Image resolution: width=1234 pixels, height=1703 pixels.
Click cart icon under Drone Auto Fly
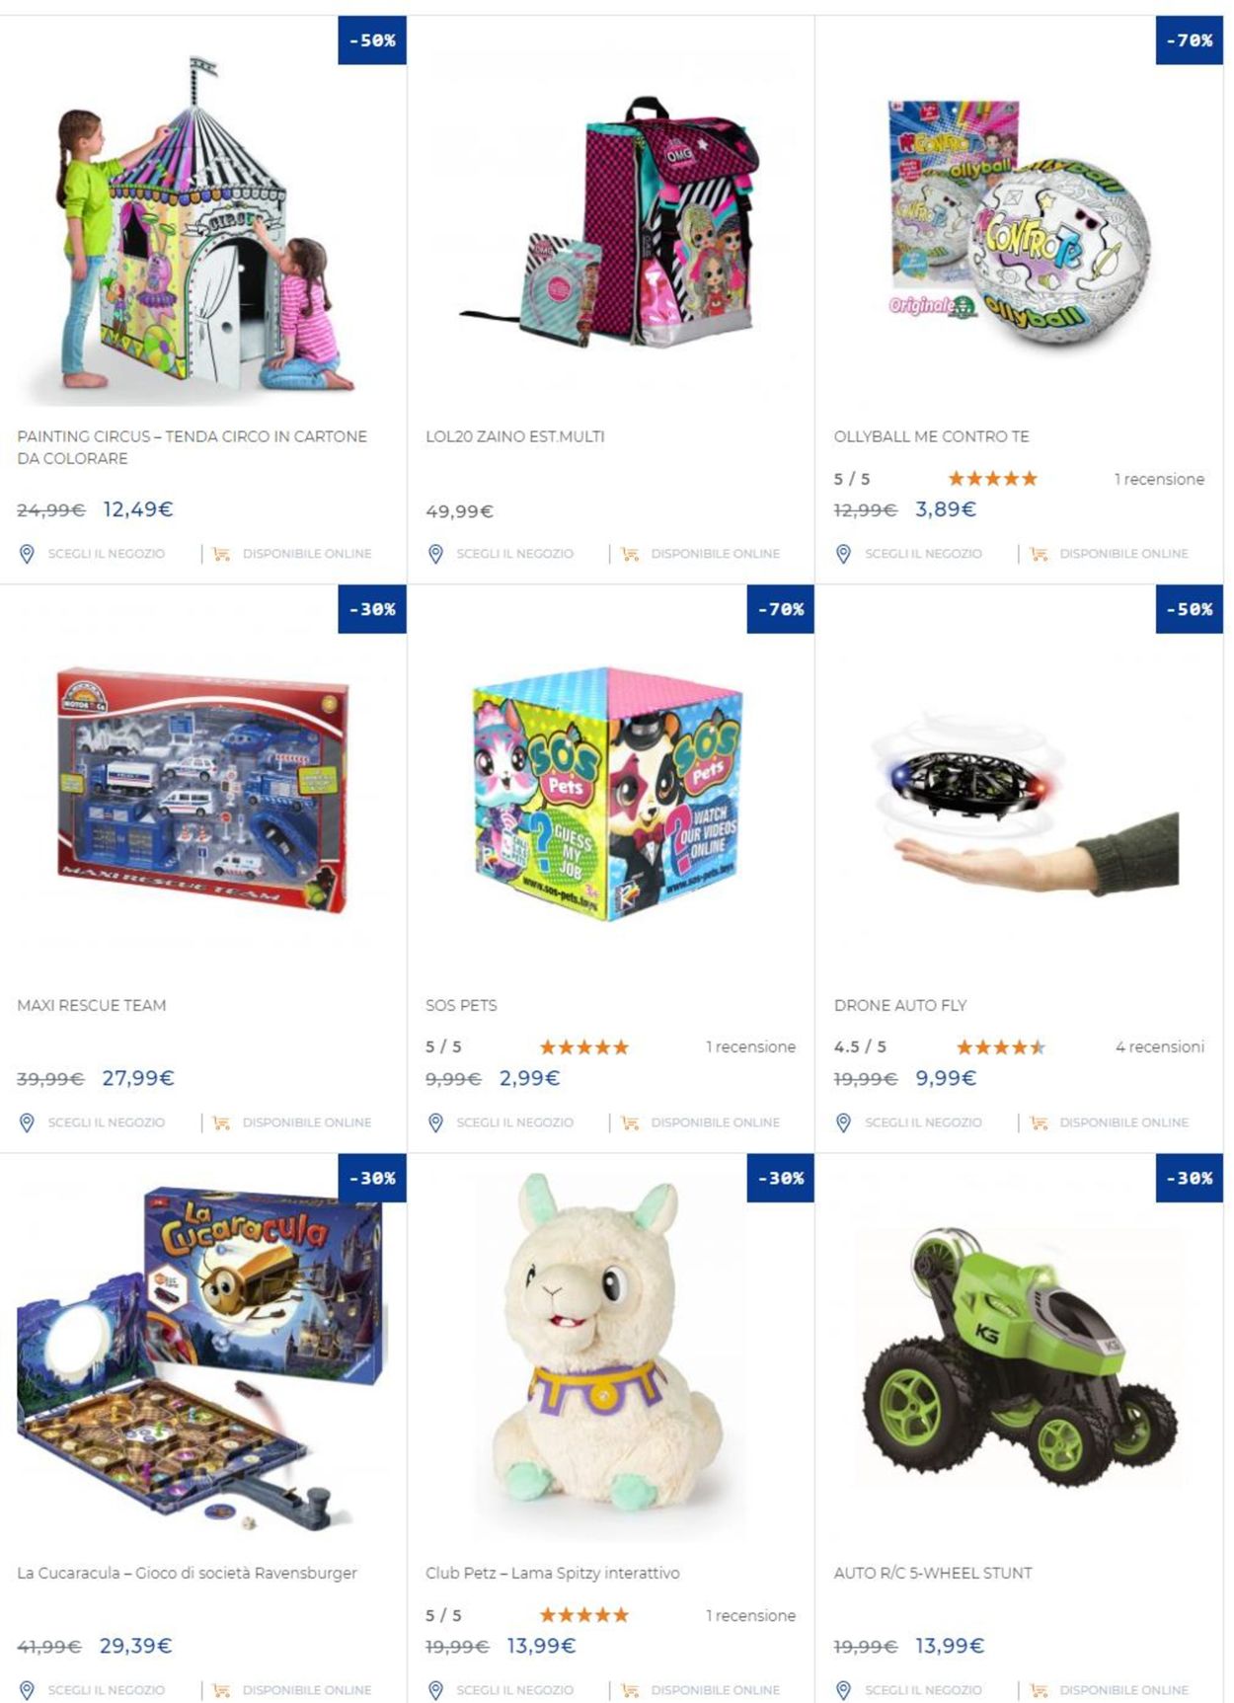(x=1039, y=1122)
